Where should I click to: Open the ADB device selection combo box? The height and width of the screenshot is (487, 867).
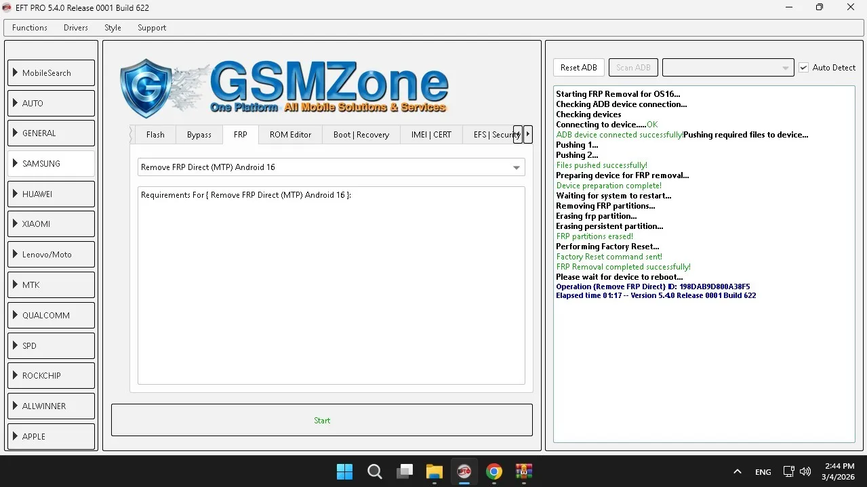tap(727, 68)
